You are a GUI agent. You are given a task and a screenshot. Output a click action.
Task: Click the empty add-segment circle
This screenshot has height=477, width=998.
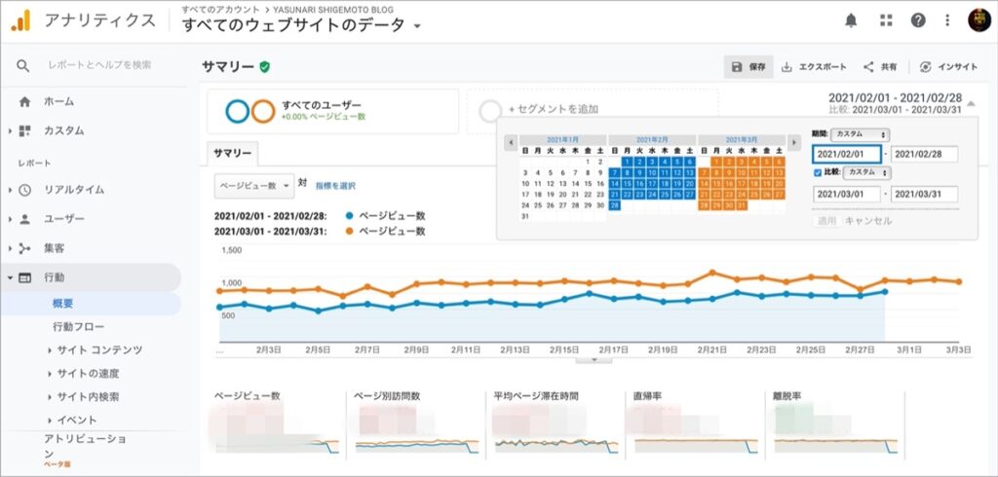coord(490,111)
